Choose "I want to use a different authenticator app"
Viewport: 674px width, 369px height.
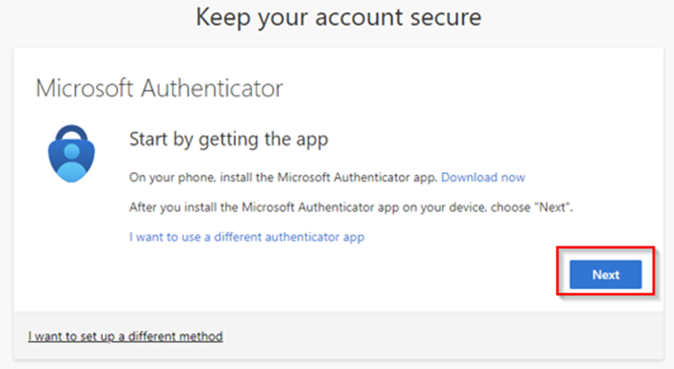(x=247, y=237)
